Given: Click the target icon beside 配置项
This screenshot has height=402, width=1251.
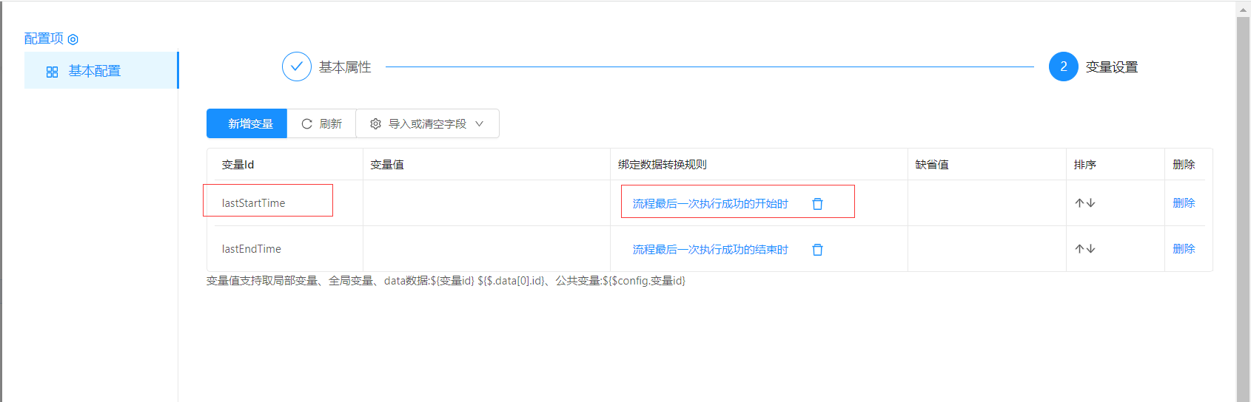Looking at the screenshot, I should pyautogui.click(x=73, y=39).
